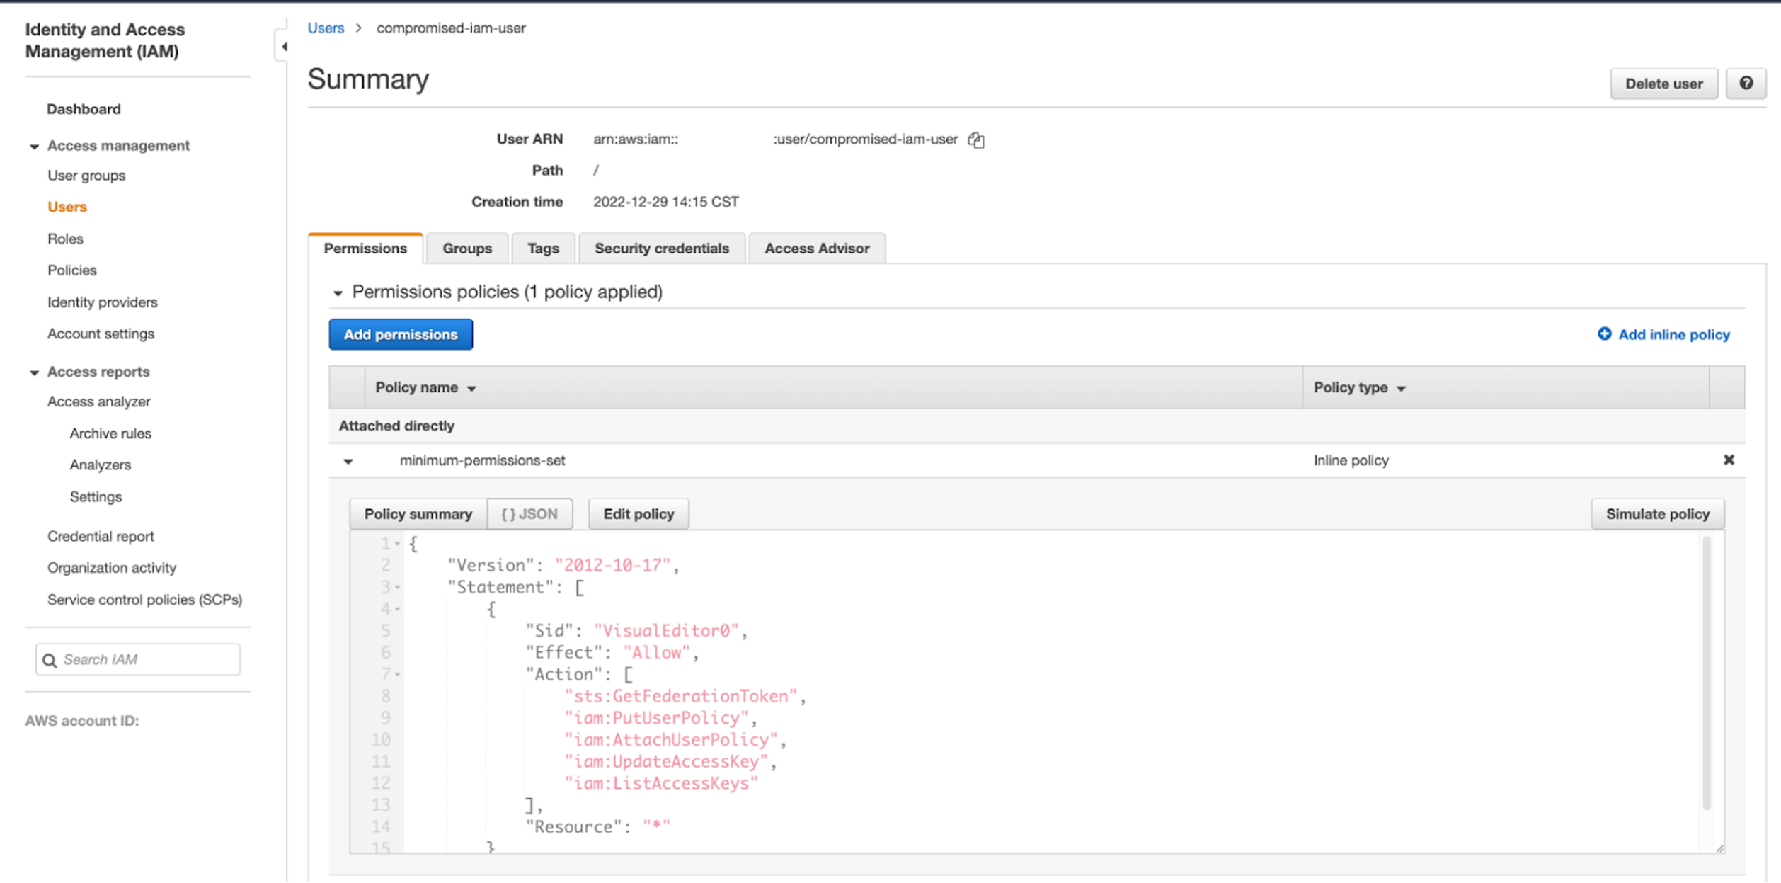
Task: Click the Delete user button
Action: [x=1663, y=84]
